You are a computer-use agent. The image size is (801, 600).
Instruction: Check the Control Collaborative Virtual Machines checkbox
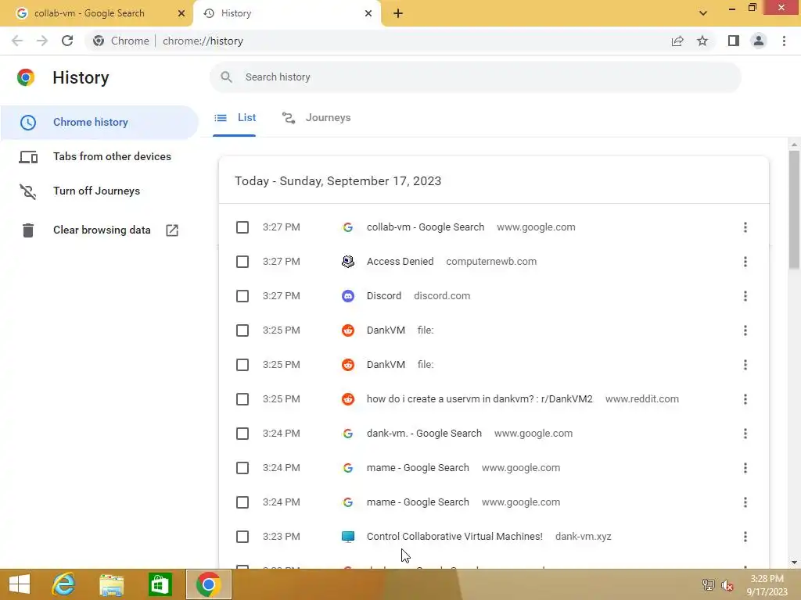[242, 537]
